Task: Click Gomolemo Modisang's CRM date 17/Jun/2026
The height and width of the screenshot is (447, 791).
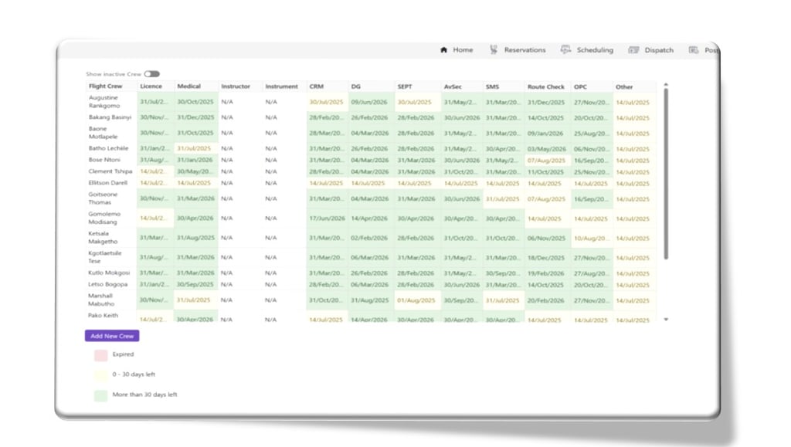Action: pyautogui.click(x=327, y=218)
